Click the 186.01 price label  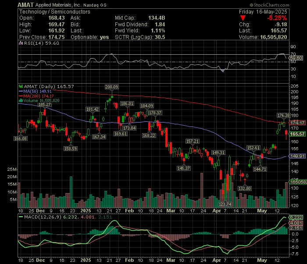pyautogui.click(x=127, y=104)
